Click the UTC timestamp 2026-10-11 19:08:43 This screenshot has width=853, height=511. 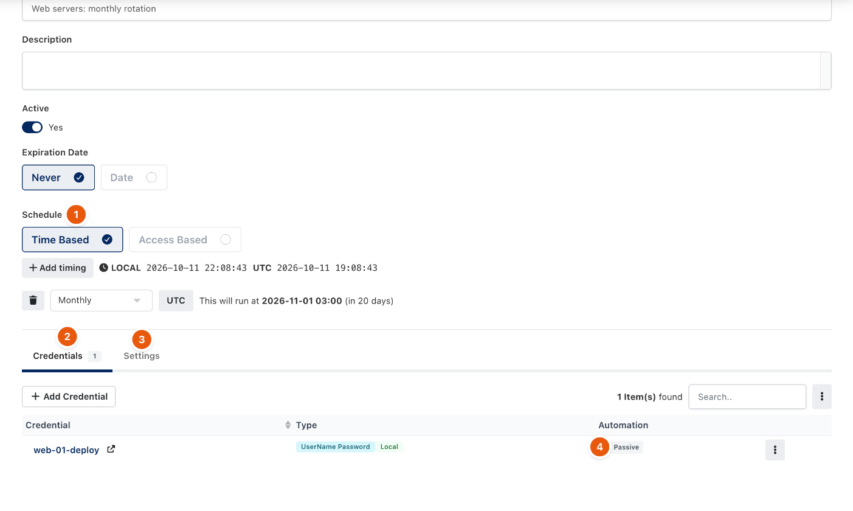click(327, 268)
